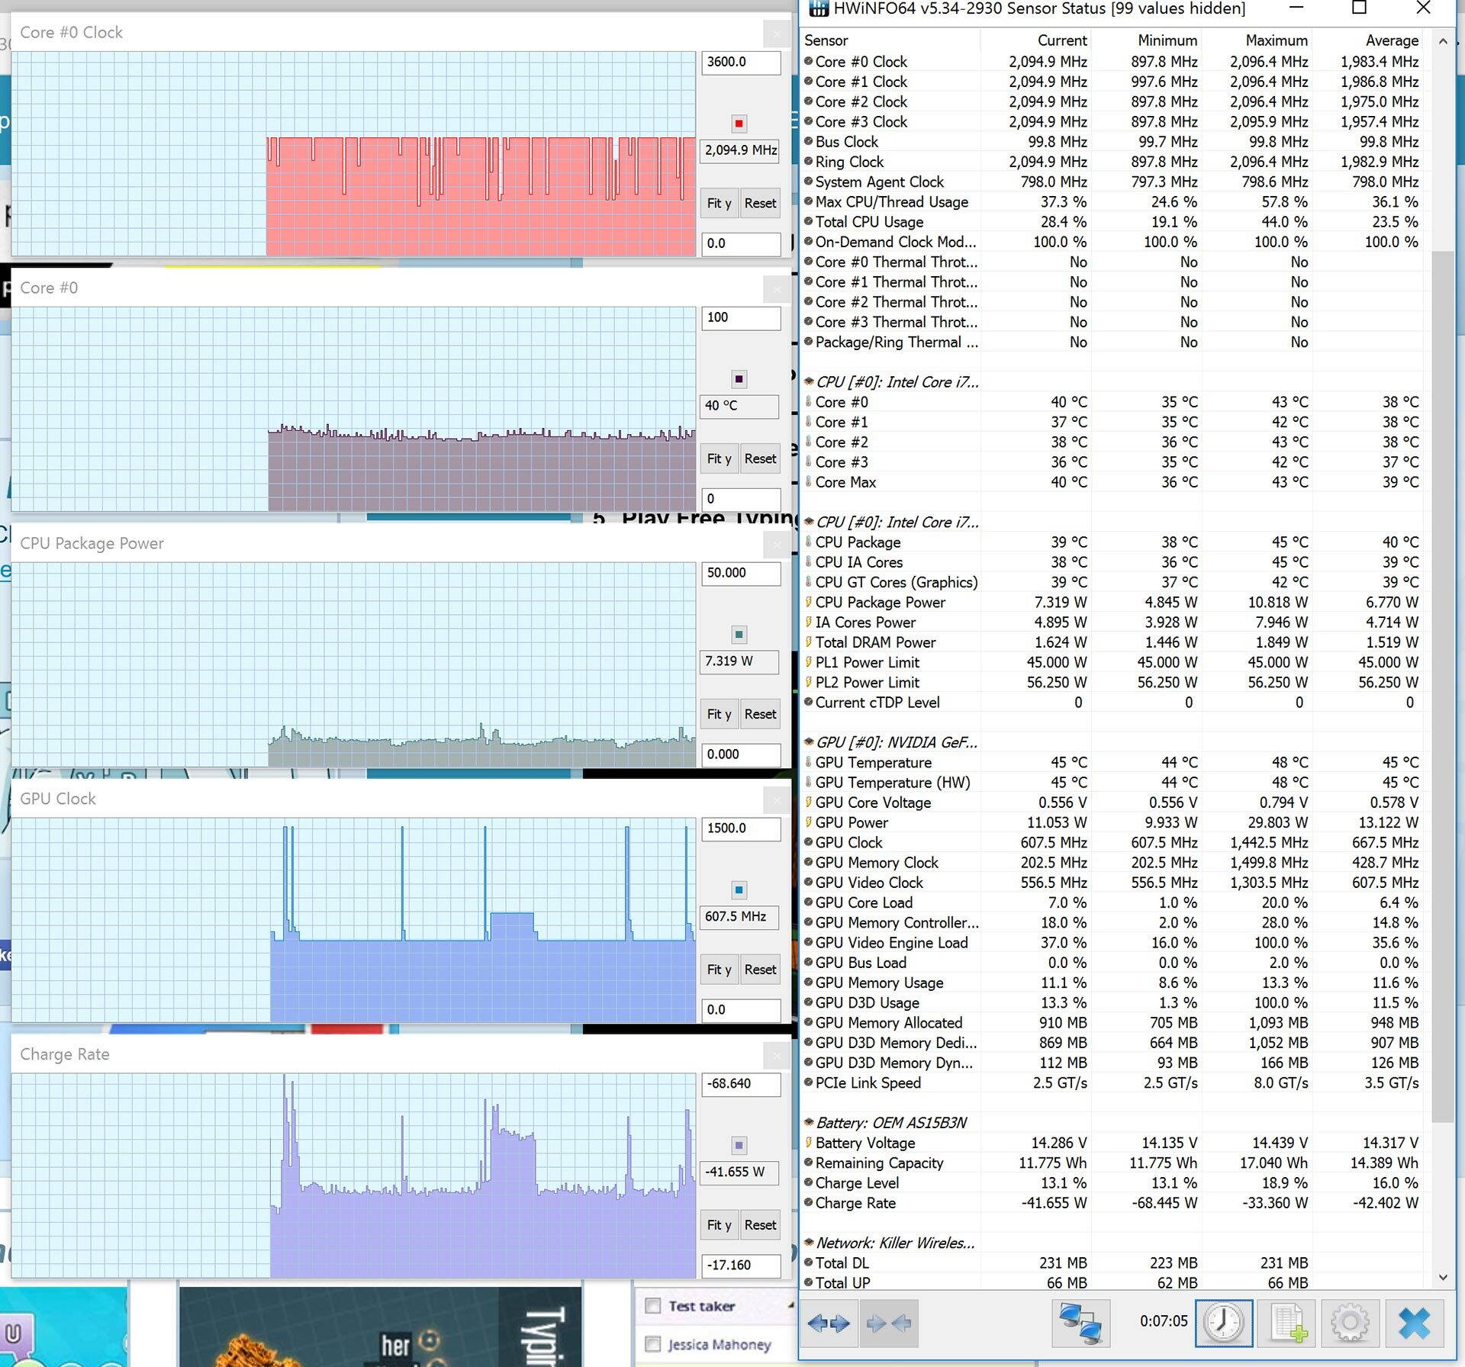
Task: Click the Average column header
Action: 1367,40
